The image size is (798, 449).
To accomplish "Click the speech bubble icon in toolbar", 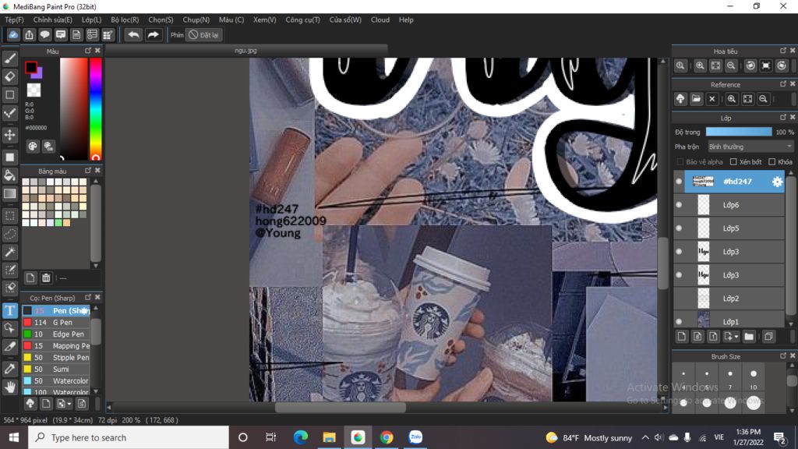I will coord(44,34).
